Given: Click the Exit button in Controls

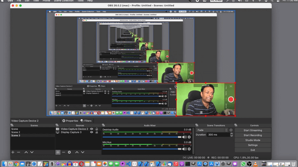Looking at the screenshot, I should pyautogui.click(x=253, y=150).
